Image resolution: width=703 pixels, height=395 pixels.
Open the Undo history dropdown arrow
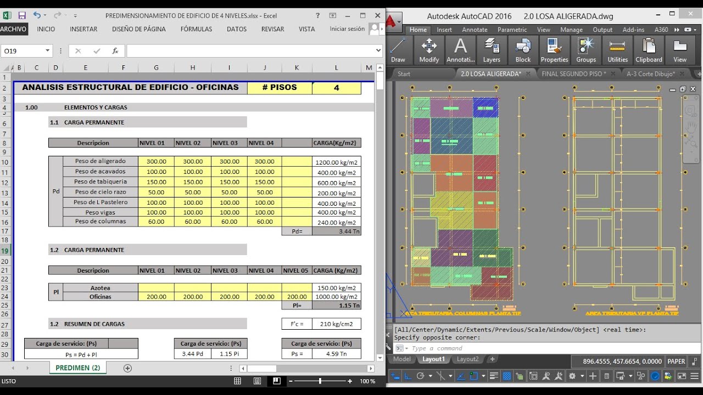click(x=44, y=15)
